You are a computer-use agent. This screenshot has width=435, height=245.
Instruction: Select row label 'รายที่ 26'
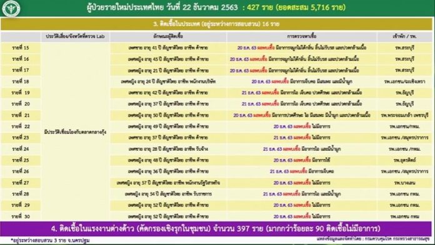pyautogui.click(x=21, y=171)
